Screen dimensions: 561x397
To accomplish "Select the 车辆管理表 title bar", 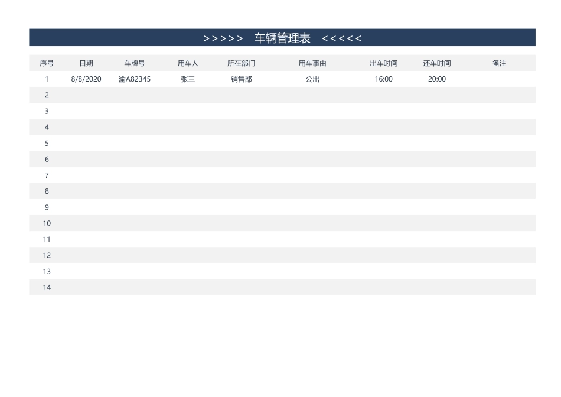I will [281, 37].
